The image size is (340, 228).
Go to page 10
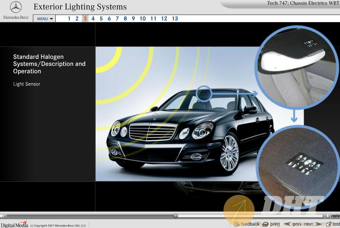tap(143, 19)
